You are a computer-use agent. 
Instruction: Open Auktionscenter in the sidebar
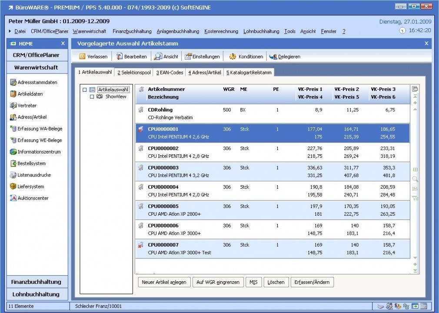coord(29,198)
